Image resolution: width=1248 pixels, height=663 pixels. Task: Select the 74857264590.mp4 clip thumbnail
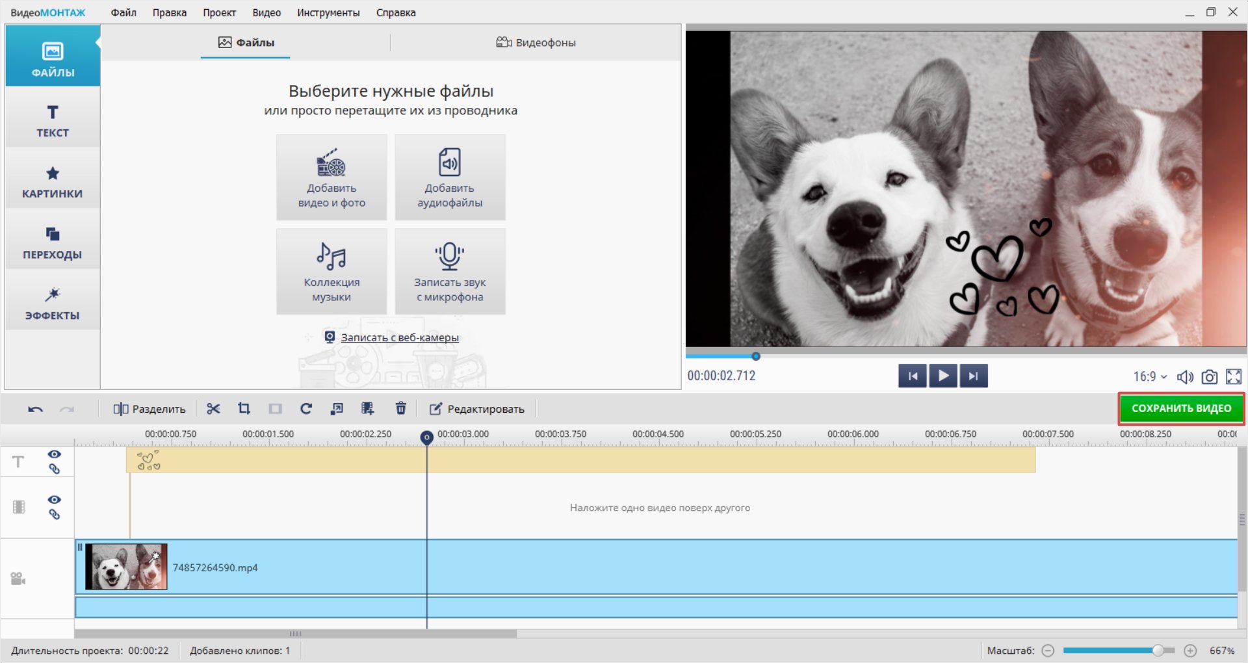[127, 567]
